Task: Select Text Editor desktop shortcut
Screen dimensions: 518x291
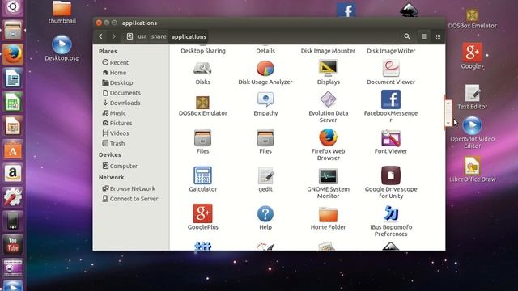Action: pos(473,97)
